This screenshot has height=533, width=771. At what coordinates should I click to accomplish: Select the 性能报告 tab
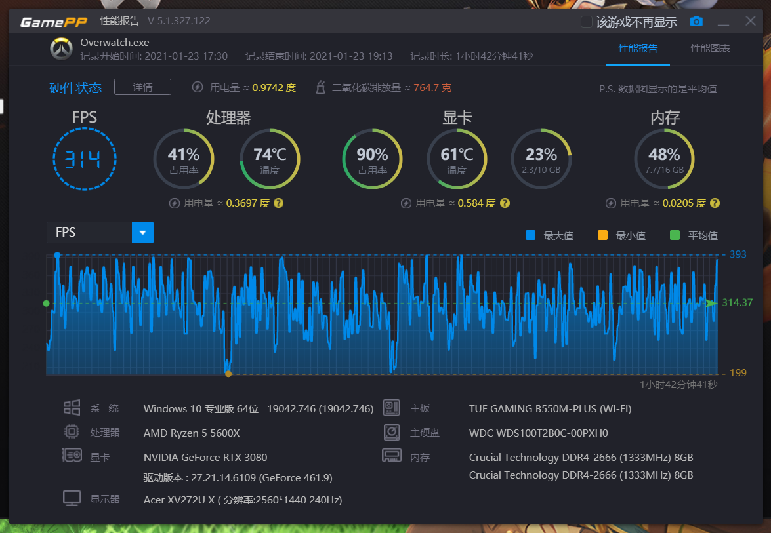(638, 49)
